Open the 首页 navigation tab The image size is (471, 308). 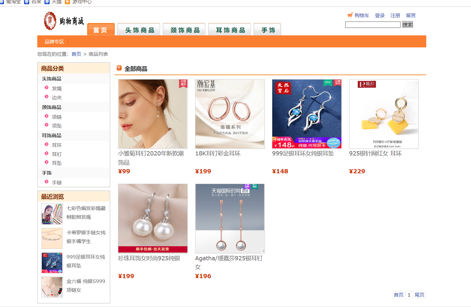[x=101, y=30]
